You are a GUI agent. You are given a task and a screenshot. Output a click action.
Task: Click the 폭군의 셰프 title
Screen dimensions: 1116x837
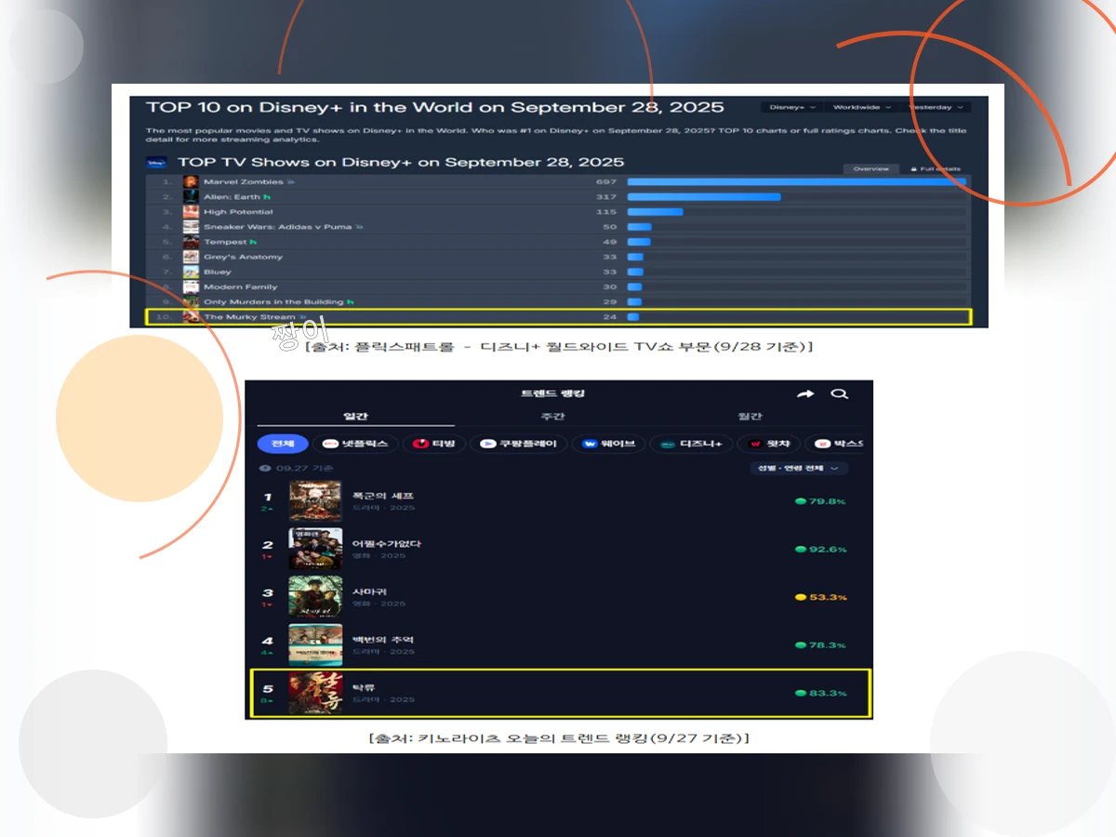click(x=383, y=496)
